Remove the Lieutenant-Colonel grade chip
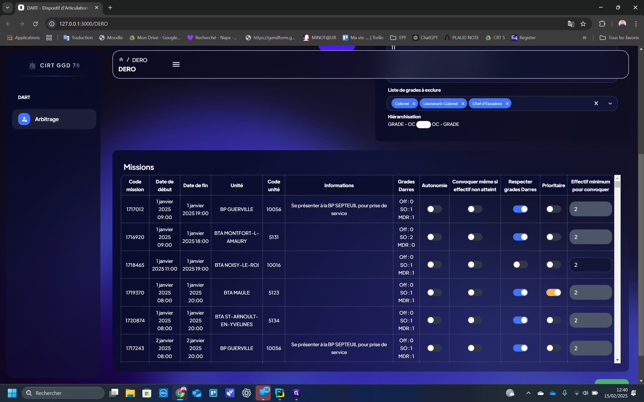 [463, 104]
